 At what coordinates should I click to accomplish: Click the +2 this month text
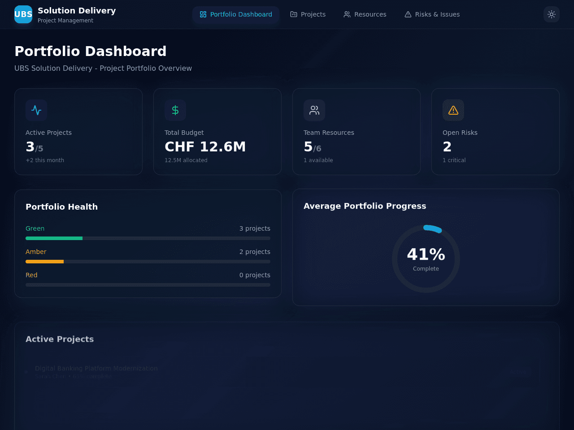[45, 160]
